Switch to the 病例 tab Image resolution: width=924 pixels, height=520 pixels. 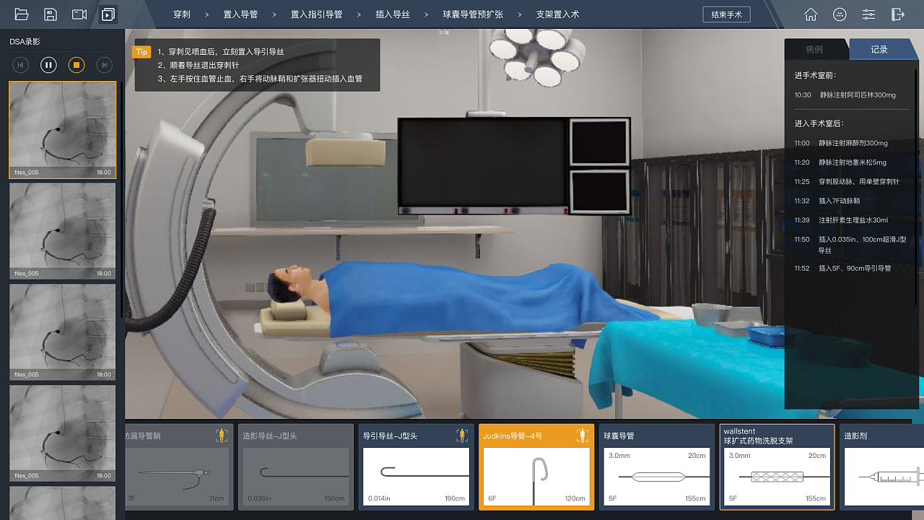pos(814,50)
